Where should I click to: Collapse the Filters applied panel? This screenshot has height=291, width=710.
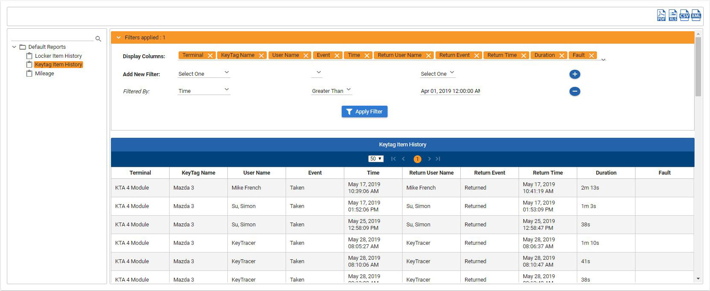(119, 38)
